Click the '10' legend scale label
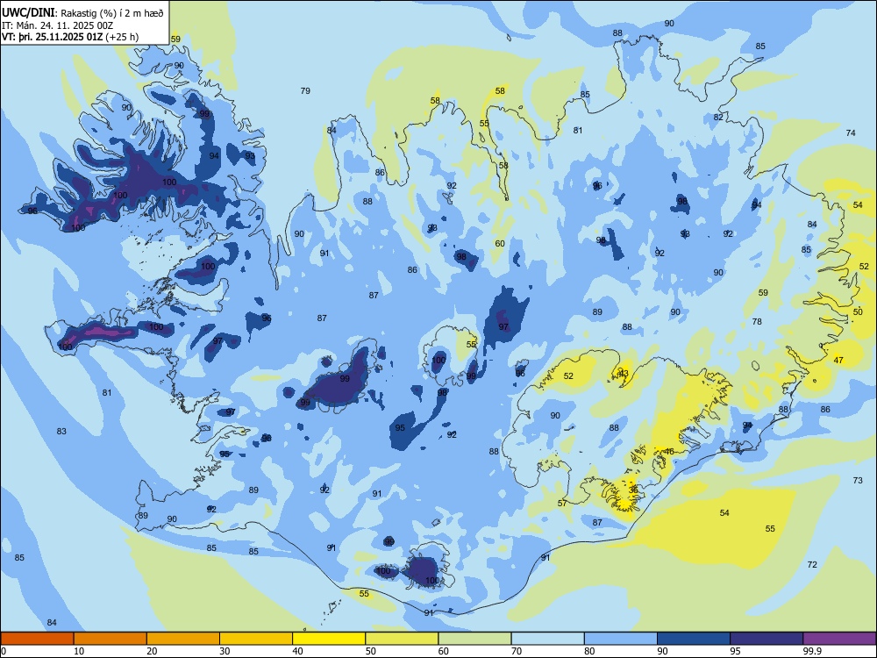877x658 pixels. click(x=79, y=651)
